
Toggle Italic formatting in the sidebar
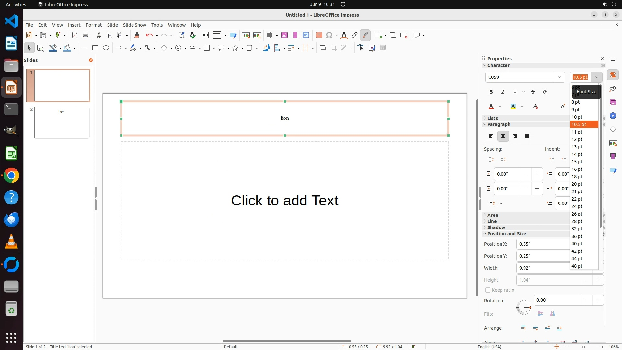click(x=503, y=92)
